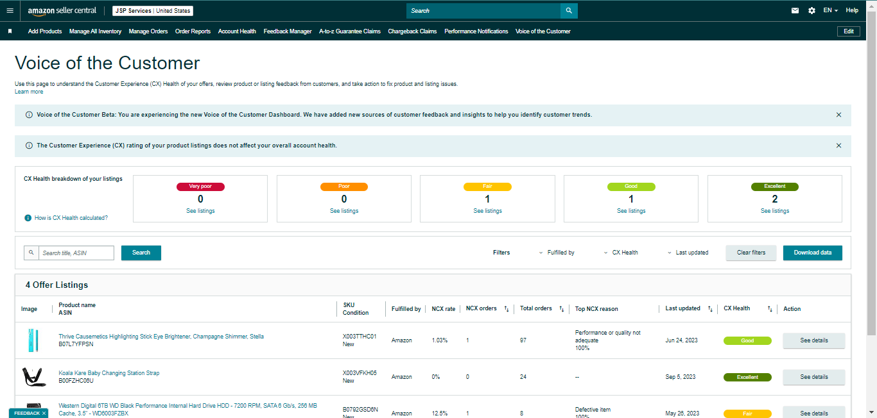The height and width of the screenshot is (418, 877).
Task: Open the Fulfilled by filter dropdown
Action: click(557, 253)
